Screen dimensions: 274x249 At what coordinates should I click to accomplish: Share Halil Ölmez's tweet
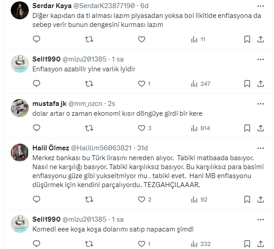pyautogui.click(x=260, y=200)
